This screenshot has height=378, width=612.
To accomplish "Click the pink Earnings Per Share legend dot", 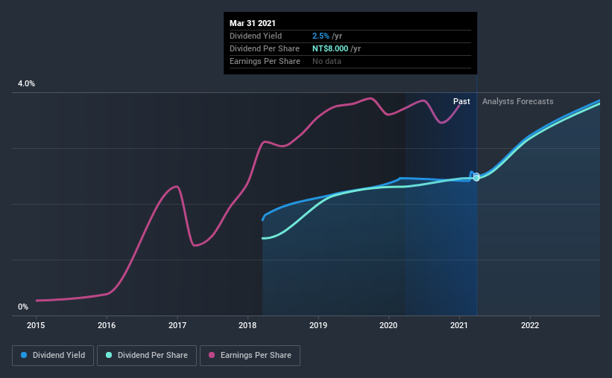I will (x=212, y=355).
